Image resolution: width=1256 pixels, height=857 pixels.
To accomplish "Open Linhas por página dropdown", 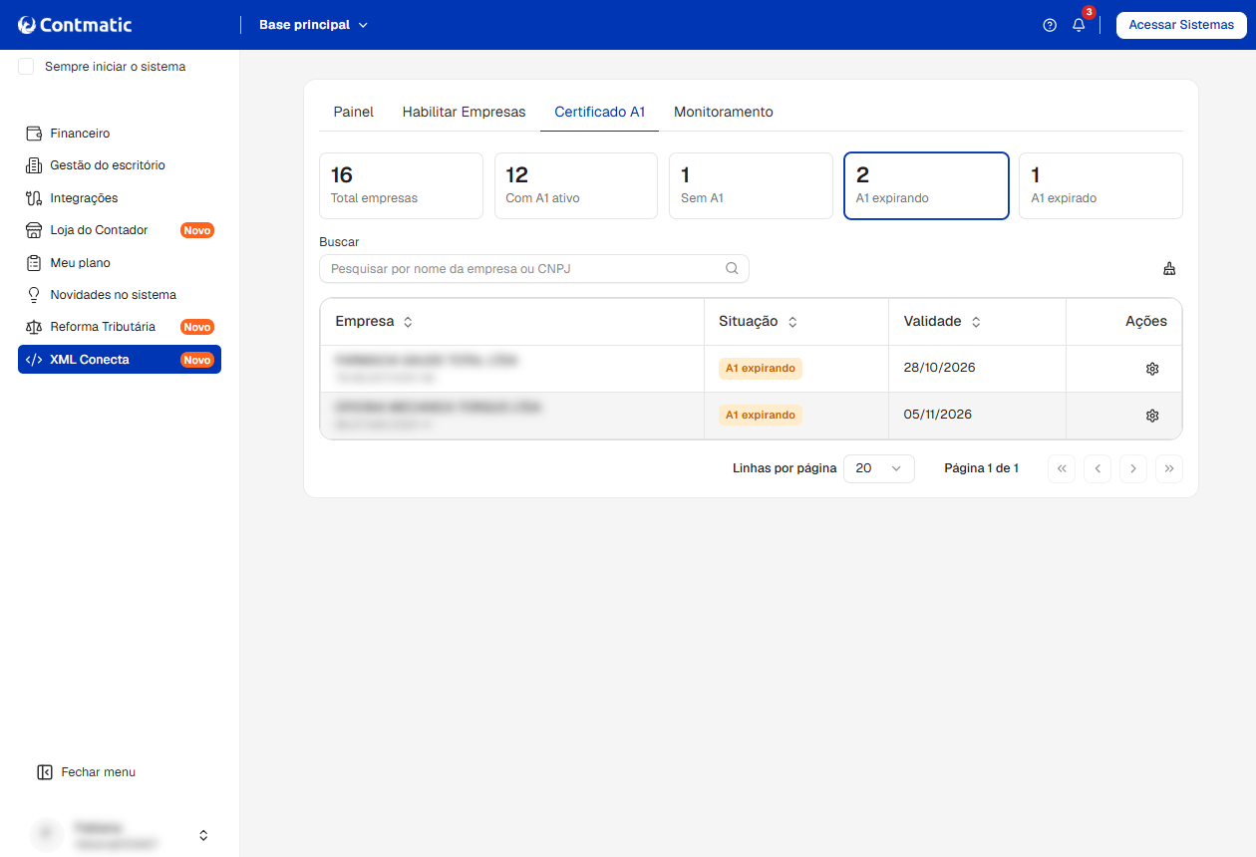I will tap(879, 468).
